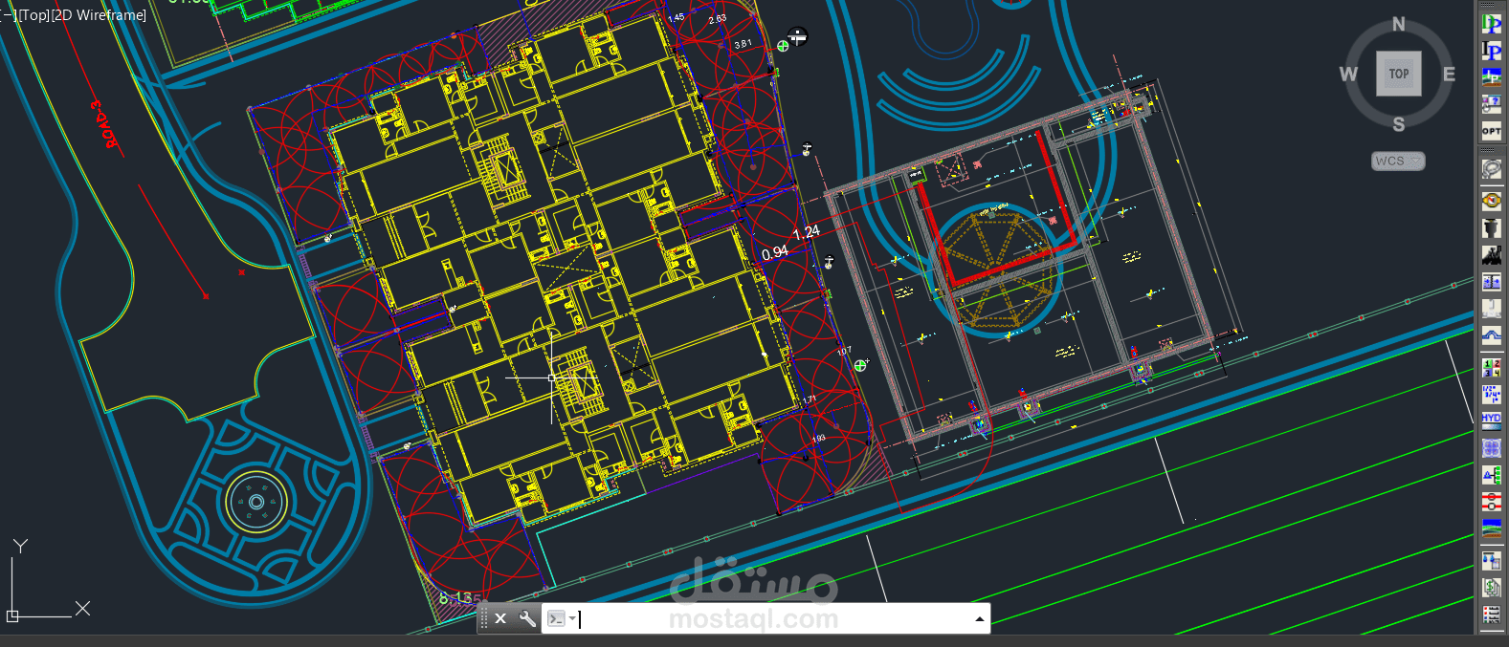The height and width of the screenshot is (647, 1509).
Task: Expand command history with the up arrow
Action: pos(979,619)
